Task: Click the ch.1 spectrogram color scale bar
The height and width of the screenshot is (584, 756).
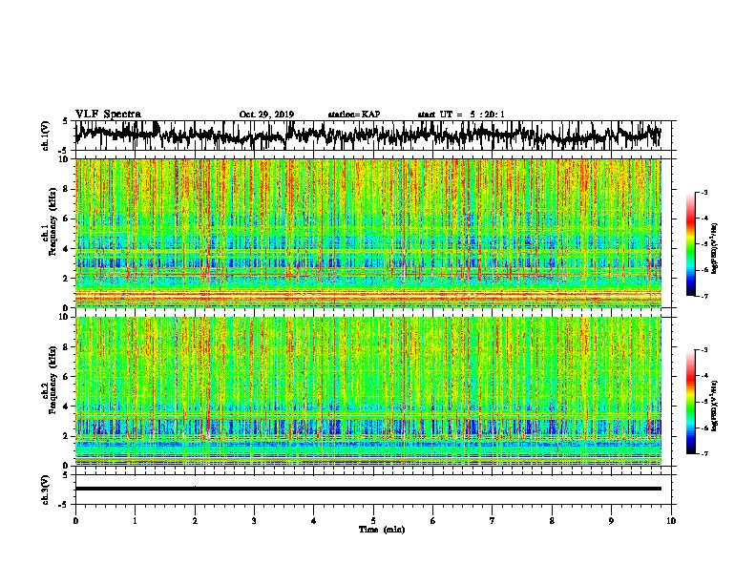Action: [690, 244]
